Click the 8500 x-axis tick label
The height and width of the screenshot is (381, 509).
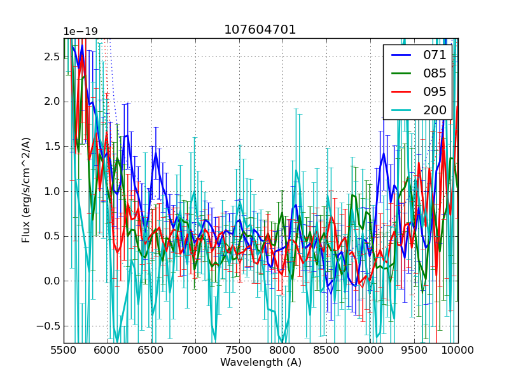(327, 350)
